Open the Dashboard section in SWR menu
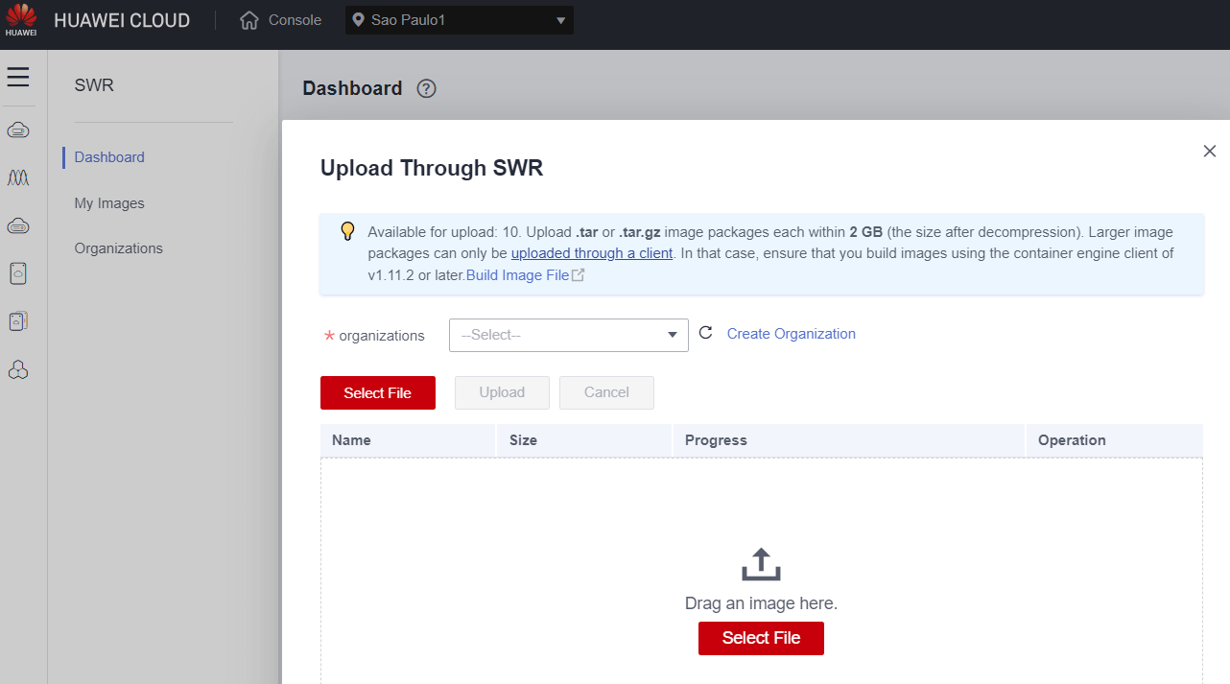1230x684 pixels. point(108,156)
